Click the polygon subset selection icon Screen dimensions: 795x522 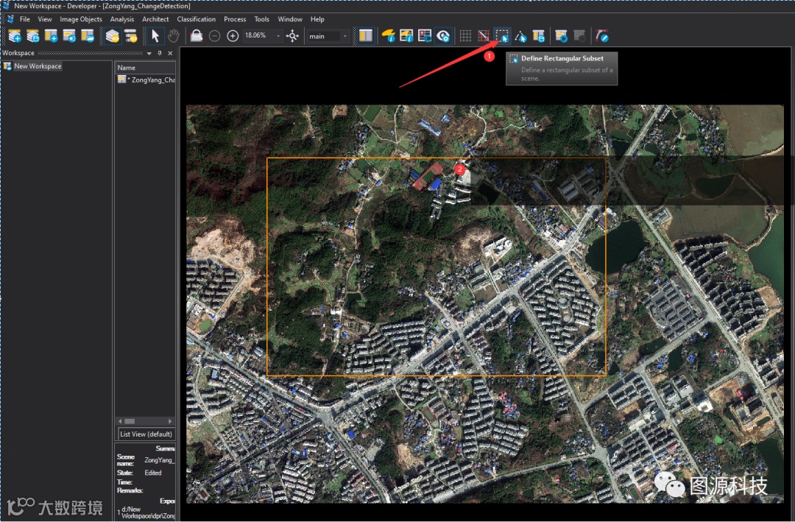[x=520, y=35]
